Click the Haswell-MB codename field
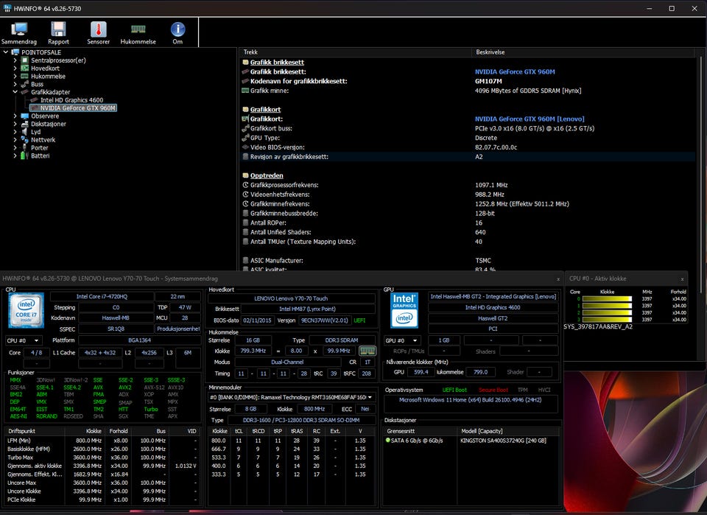Viewport: 707px width, 515px height. [x=116, y=318]
